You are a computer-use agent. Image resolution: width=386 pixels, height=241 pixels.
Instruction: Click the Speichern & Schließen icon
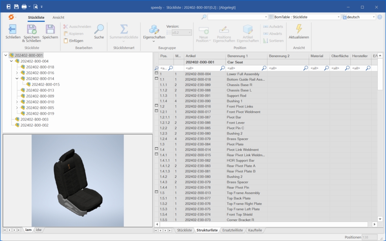tap(31, 30)
